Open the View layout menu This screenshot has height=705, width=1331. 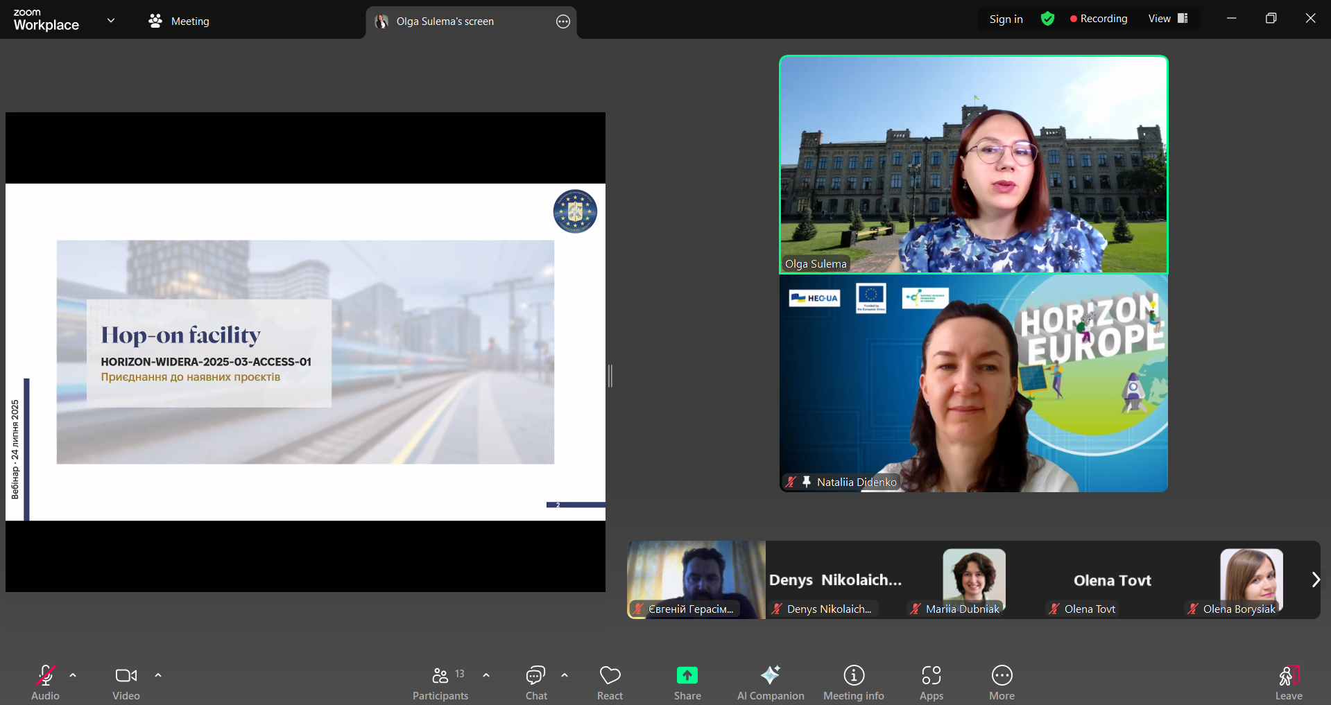pyautogui.click(x=1169, y=19)
